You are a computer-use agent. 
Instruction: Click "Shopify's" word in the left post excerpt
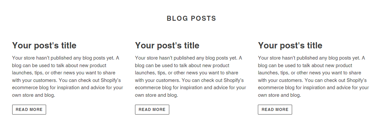tap(110, 80)
